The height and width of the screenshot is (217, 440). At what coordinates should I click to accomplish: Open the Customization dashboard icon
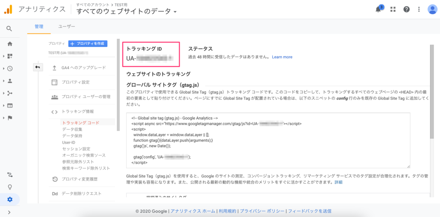tap(10, 56)
